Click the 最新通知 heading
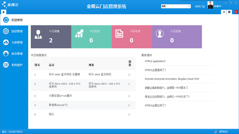The width and height of the screenshot is (239, 134). [146, 55]
